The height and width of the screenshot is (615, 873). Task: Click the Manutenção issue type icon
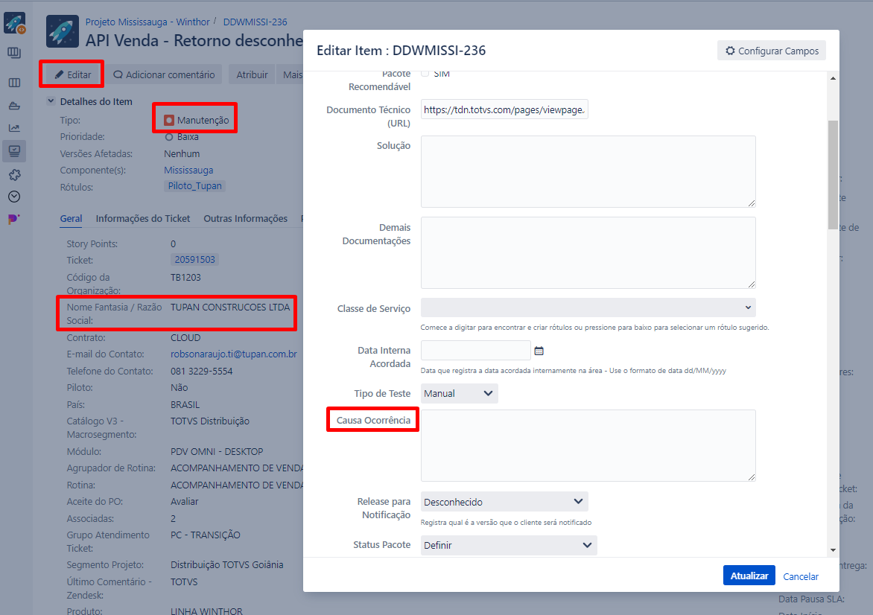[x=168, y=120]
